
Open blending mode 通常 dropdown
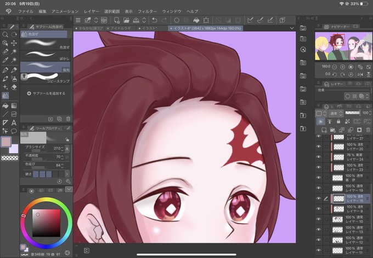click(336, 113)
